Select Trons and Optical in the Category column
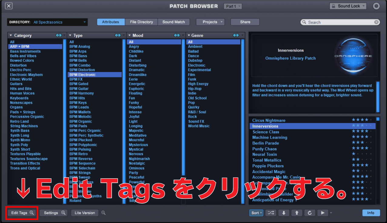Viewport: 387px width, 223px height. (x=25, y=168)
